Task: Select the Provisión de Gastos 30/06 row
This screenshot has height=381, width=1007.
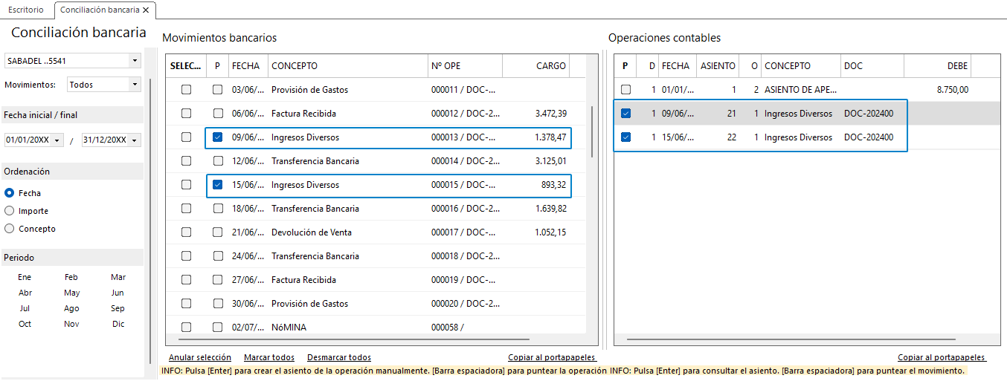Action: point(376,304)
